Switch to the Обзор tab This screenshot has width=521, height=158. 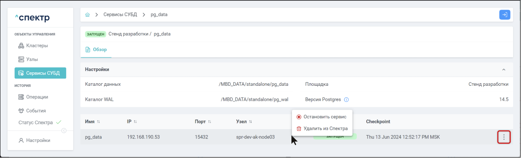click(x=96, y=50)
